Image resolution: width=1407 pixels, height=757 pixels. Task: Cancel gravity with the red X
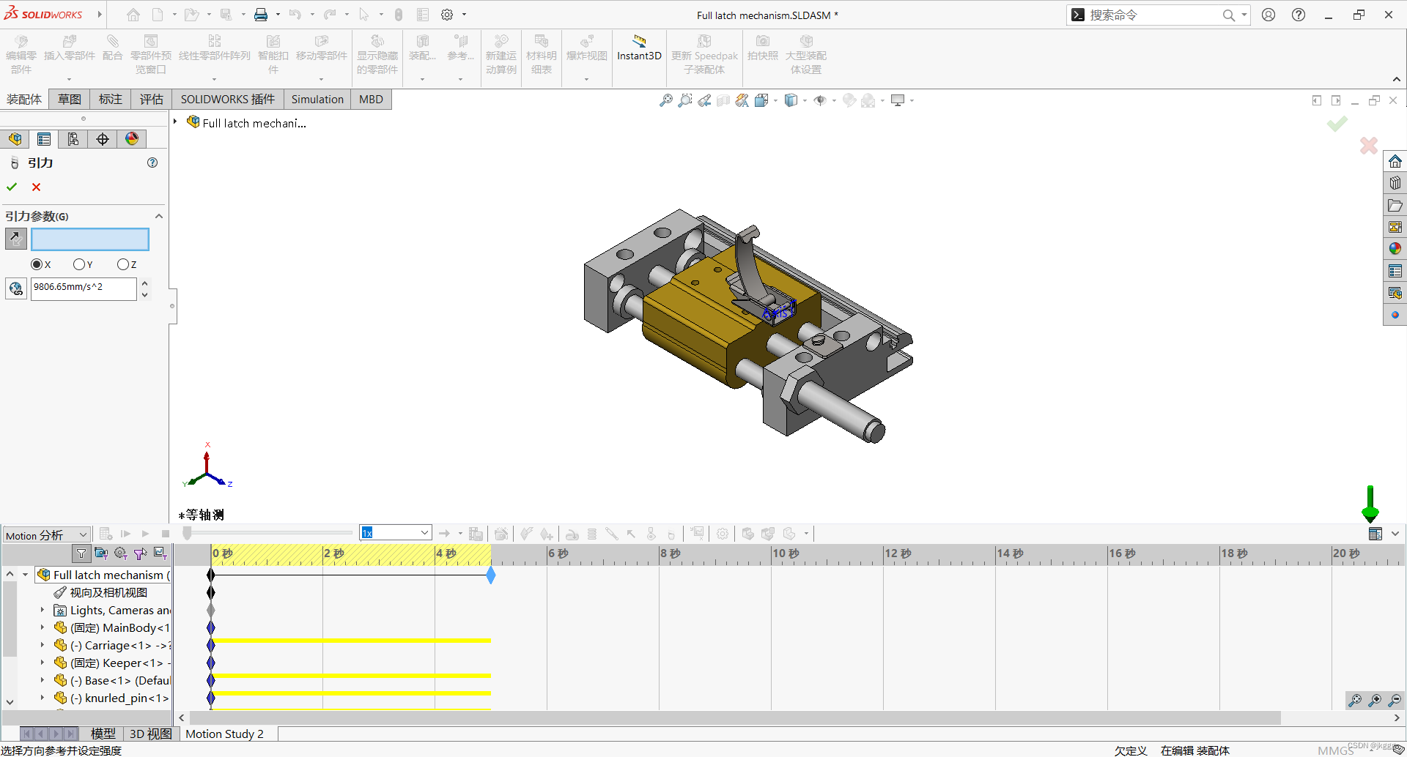point(35,187)
